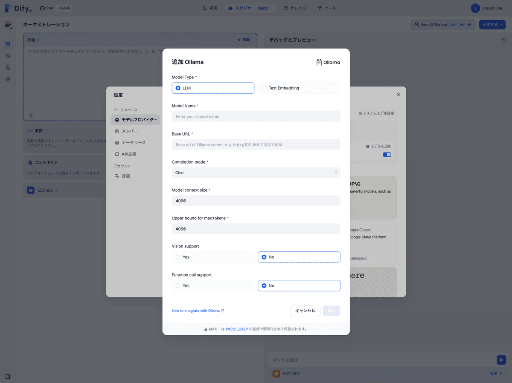Click モデルを追加 add model button

tap(378, 146)
